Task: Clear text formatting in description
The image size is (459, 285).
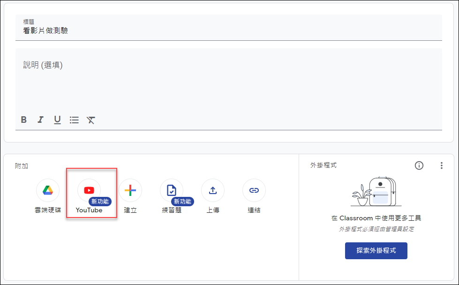Action: coord(91,120)
